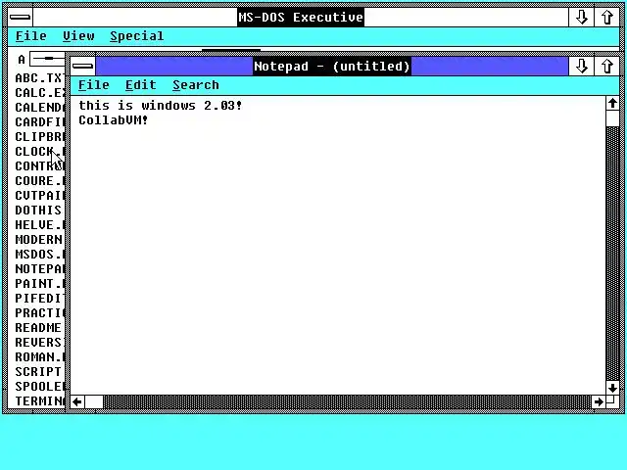Click text line 'this is windows 2.03!'
The image size is (627, 470).
click(x=161, y=106)
